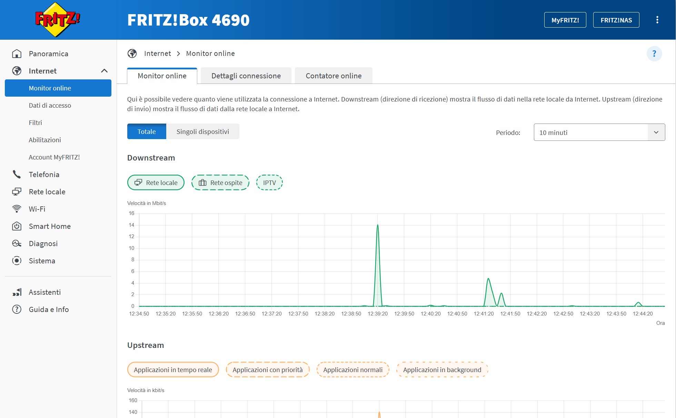Toggle Applicazioni con priorità series
Image resolution: width=676 pixels, height=418 pixels.
[x=268, y=370]
